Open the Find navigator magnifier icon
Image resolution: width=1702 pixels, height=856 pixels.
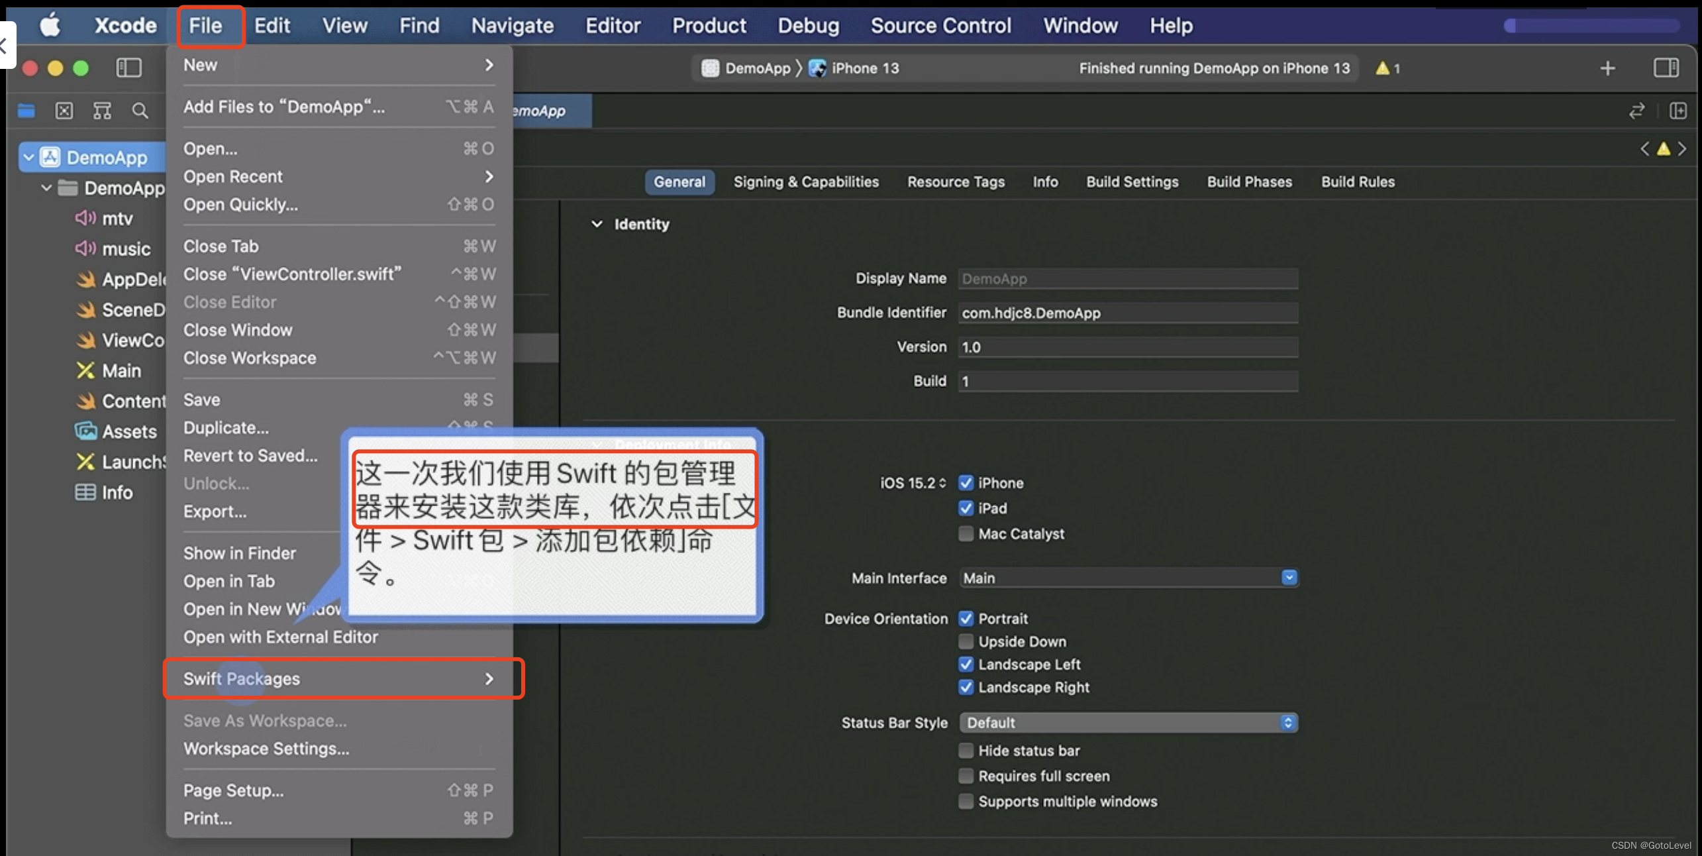[140, 111]
